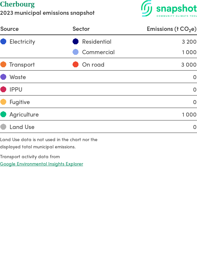Click the Cherbourg city title
This screenshot has height=279, width=197.
(17, 4)
